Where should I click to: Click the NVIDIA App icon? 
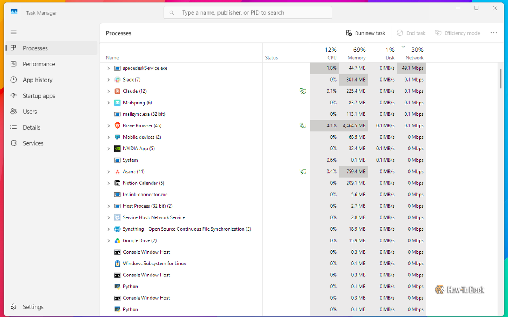(117, 148)
